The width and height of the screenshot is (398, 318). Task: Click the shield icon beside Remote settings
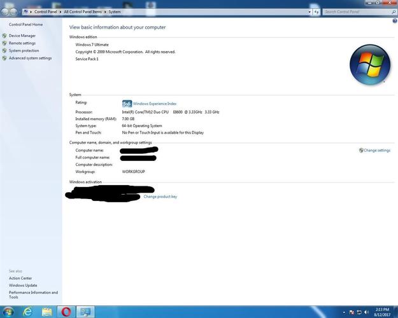4,43
